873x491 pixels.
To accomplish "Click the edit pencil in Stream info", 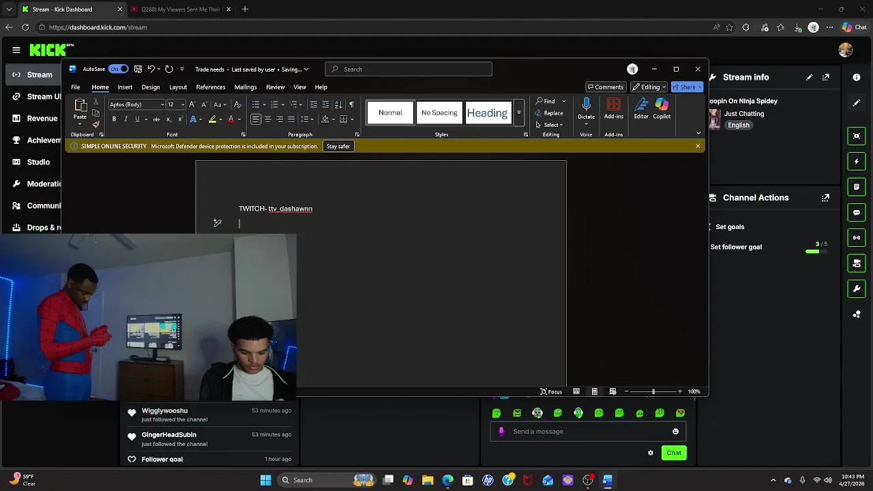I will point(810,77).
